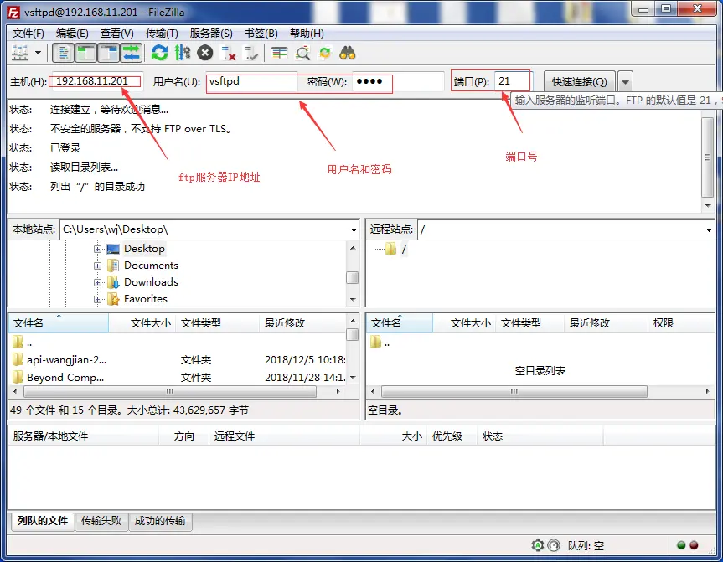This screenshot has height=562, width=723.
Task: Open the 帮助(H) menu
Action: coord(307,34)
